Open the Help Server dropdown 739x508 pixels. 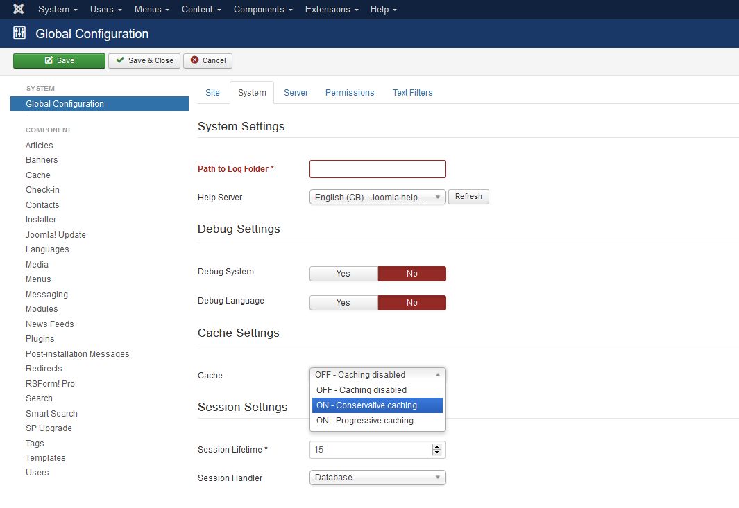click(377, 197)
